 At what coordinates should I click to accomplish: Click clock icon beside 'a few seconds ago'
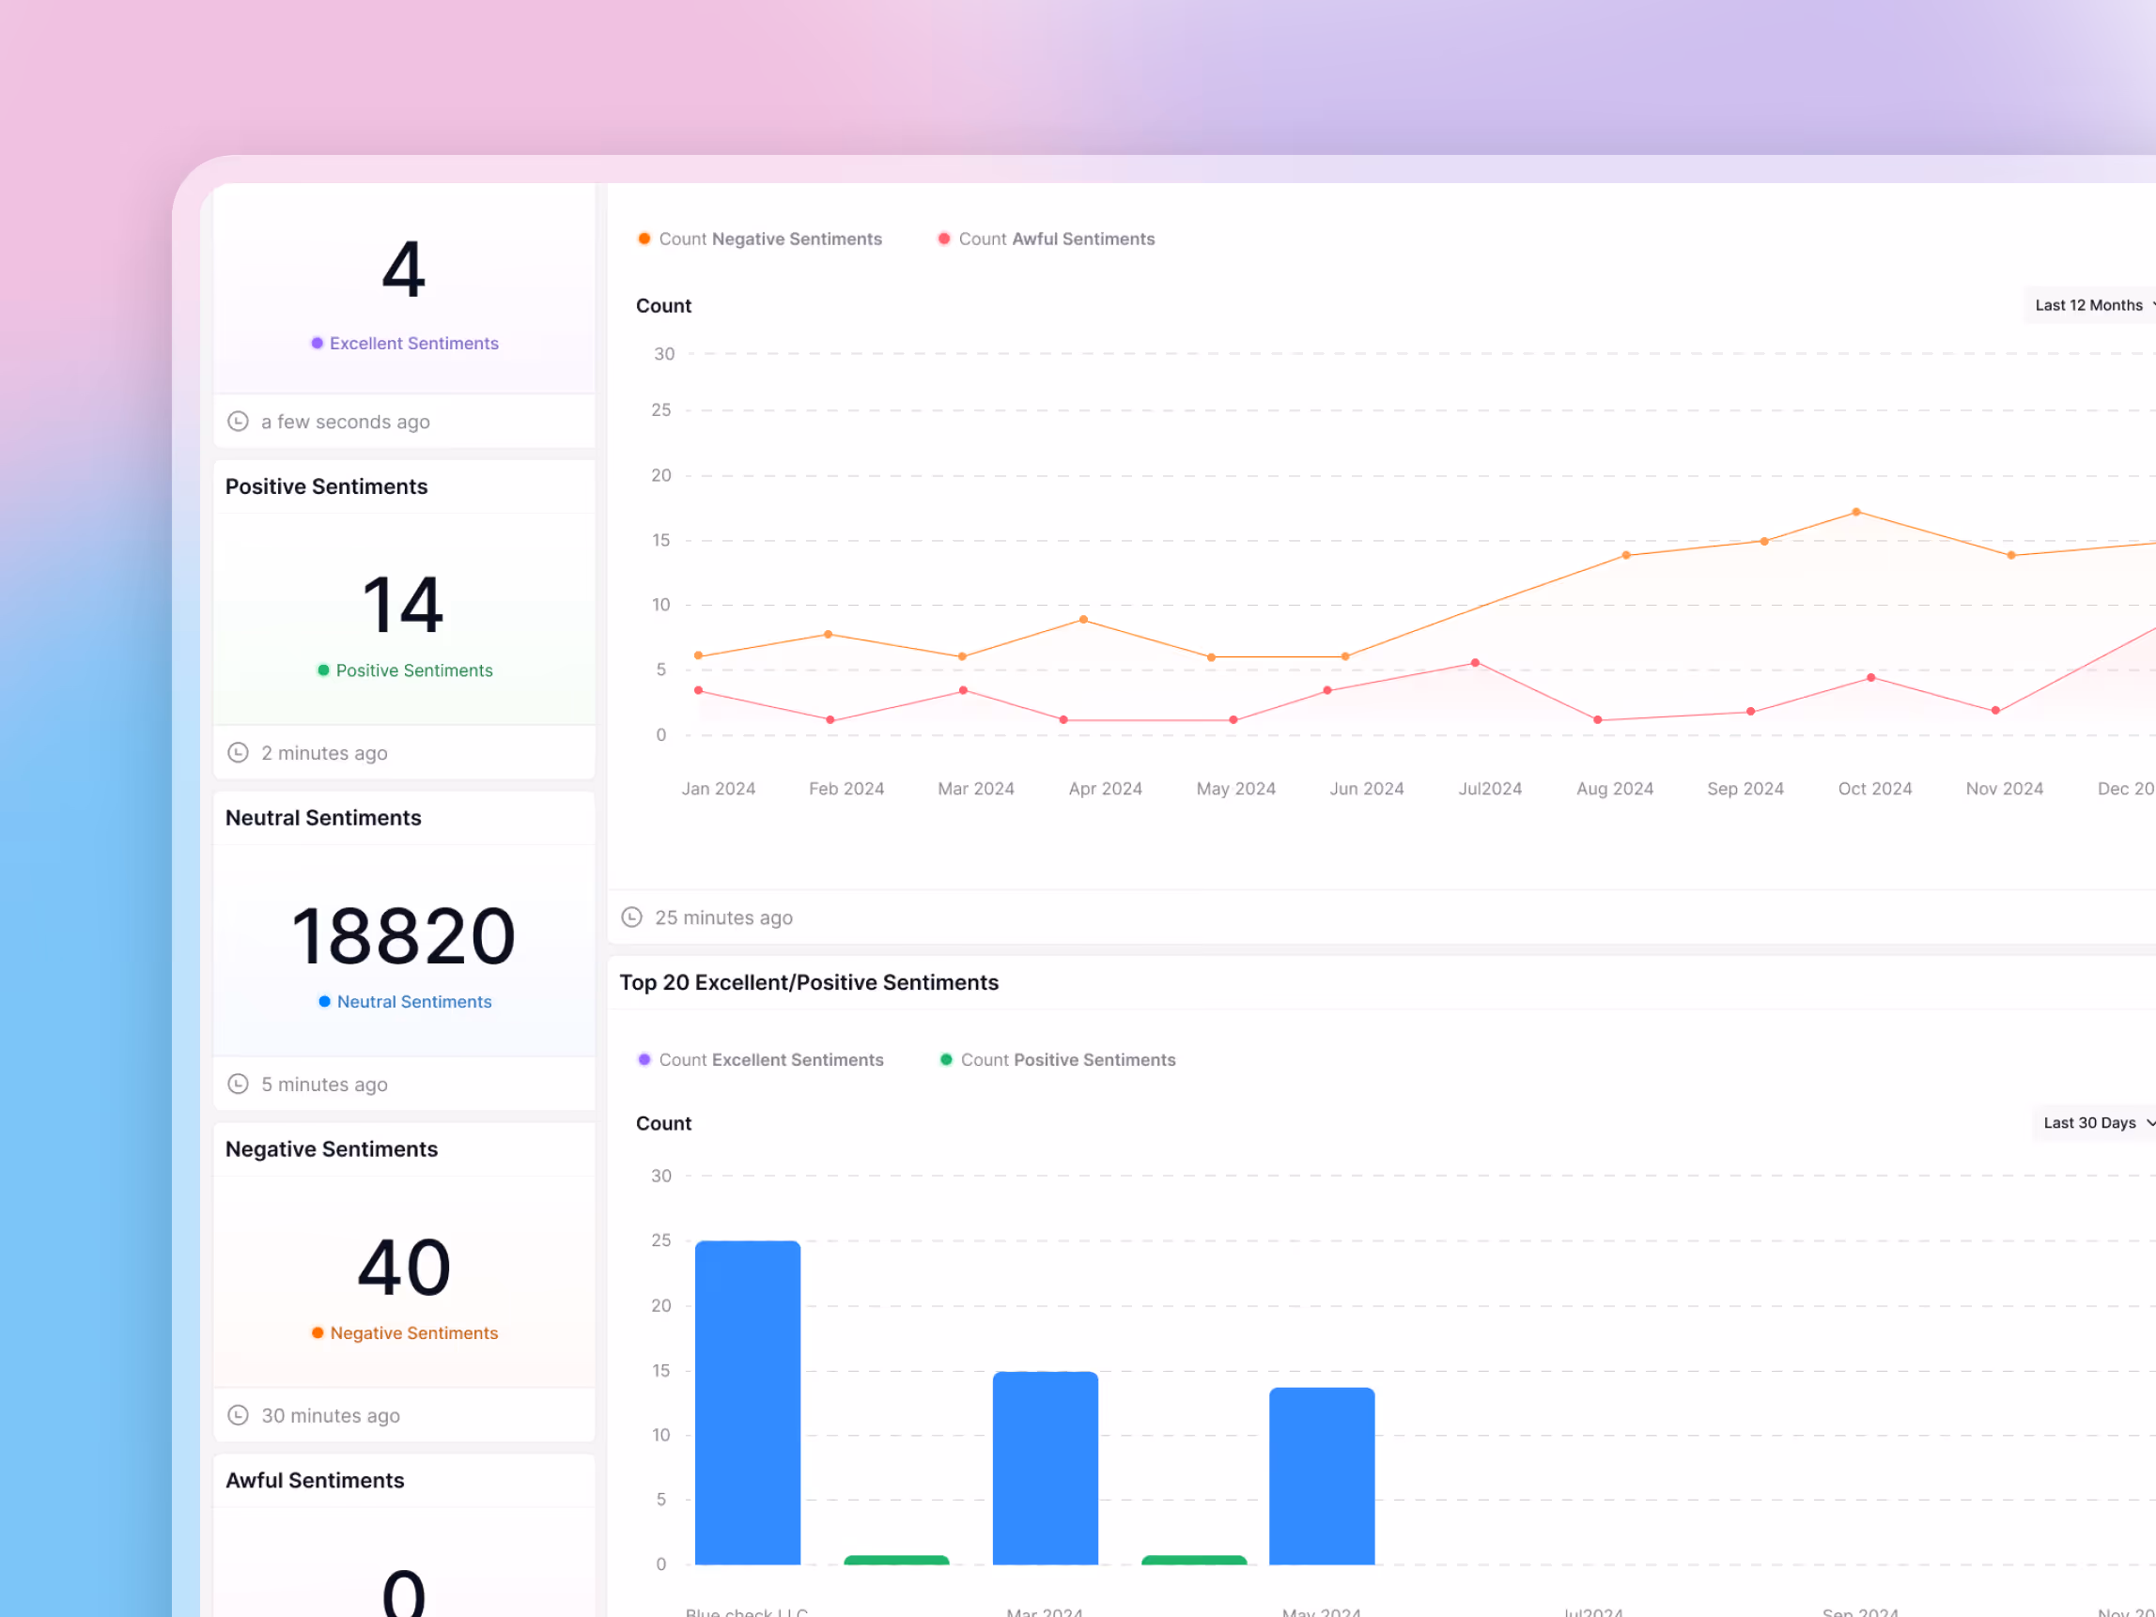(238, 422)
